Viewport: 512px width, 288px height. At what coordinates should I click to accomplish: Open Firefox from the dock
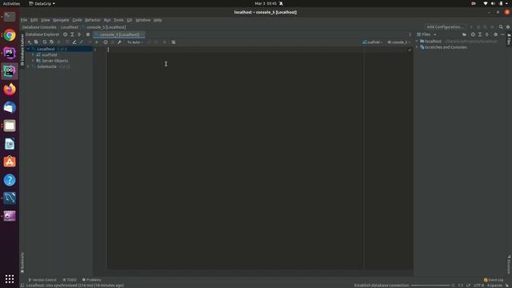click(10, 89)
